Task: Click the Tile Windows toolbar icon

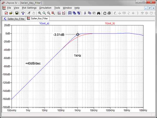Action: 70,13
